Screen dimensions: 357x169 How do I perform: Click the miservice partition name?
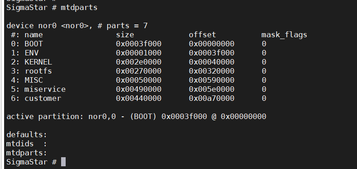[x=45, y=89]
